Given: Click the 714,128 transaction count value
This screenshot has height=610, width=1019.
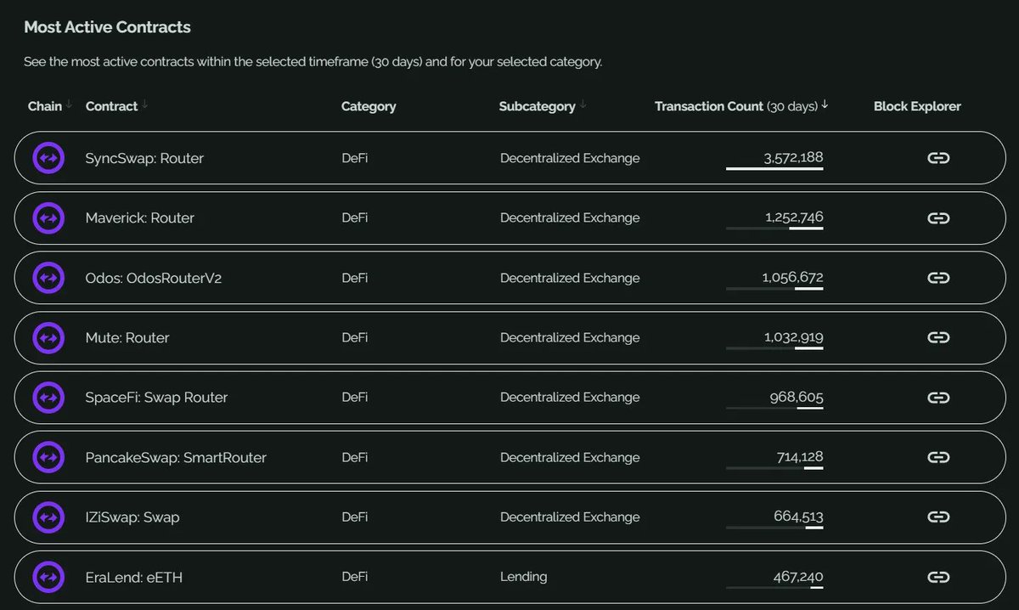Looking at the screenshot, I should [800, 456].
